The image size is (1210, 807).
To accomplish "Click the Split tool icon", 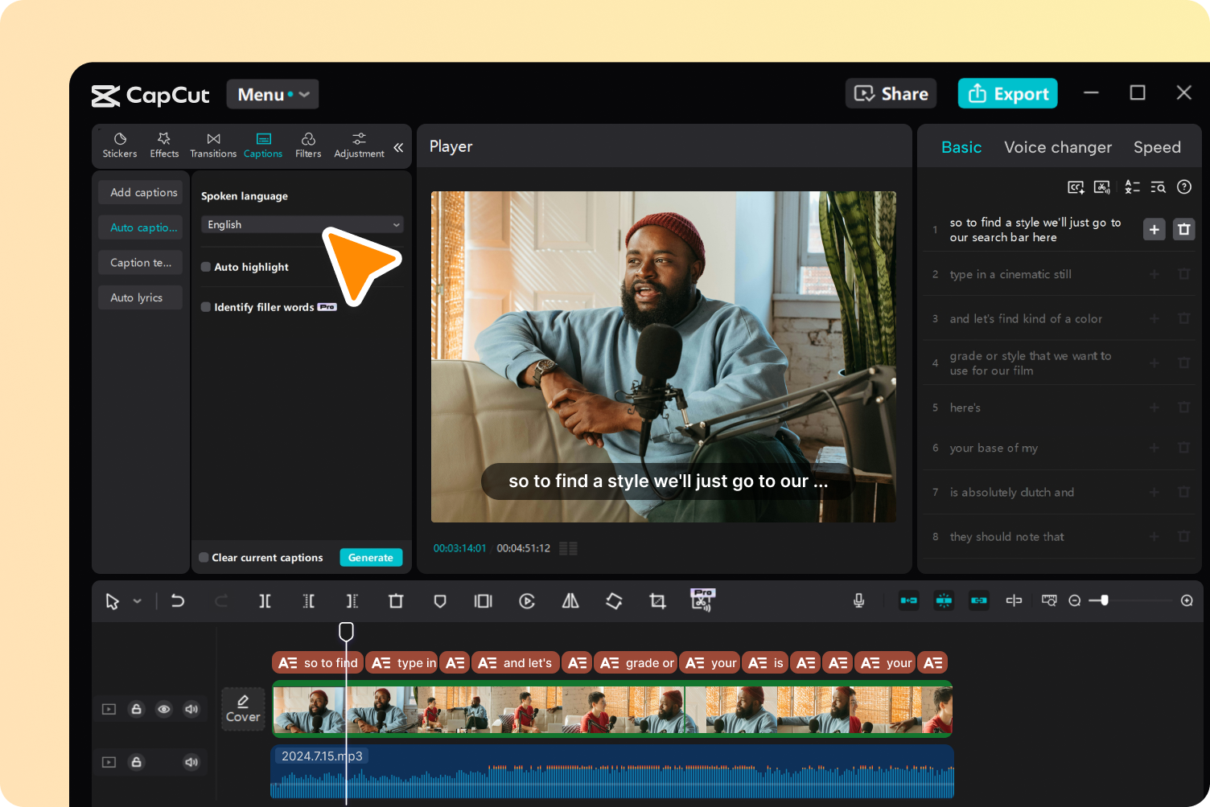I will click(265, 600).
